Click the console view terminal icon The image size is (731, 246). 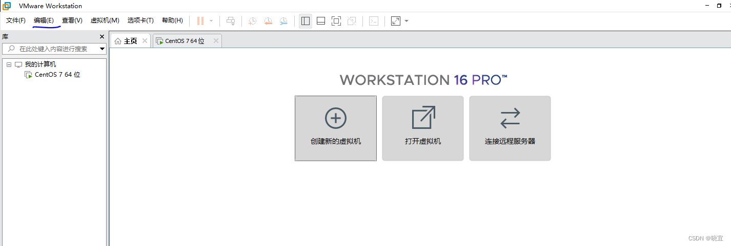click(374, 21)
